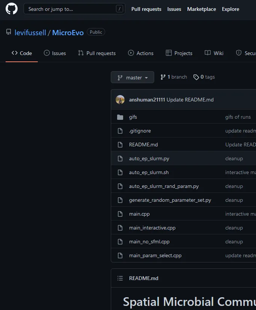Click the GitHub logo icon
This screenshot has width=256, height=310.
[12, 9]
